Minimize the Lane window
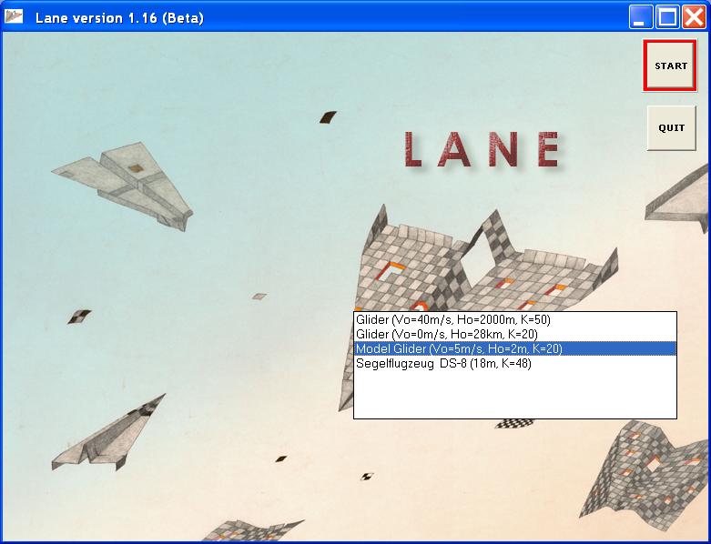This screenshot has width=711, height=544. click(x=642, y=17)
